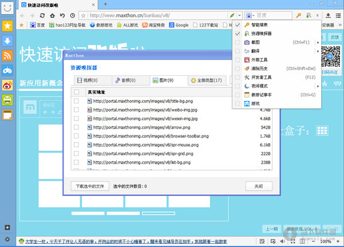Expand bookmarks bar overflow chevron
The height and width of the screenshot is (247, 344).
(340, 25)
